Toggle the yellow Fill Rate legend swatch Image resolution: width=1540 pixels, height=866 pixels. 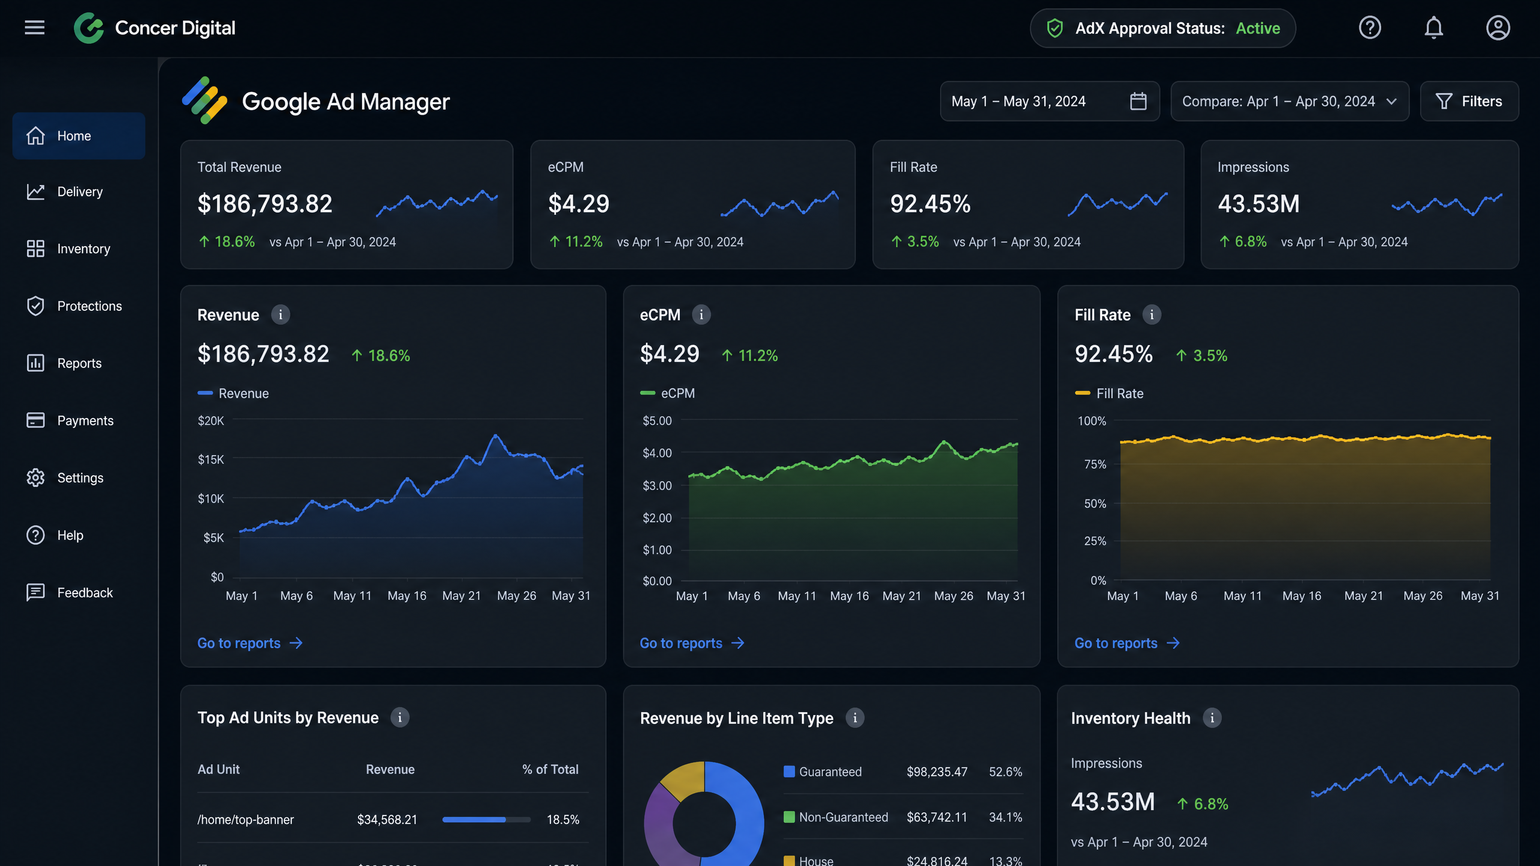coord(1082,393)
